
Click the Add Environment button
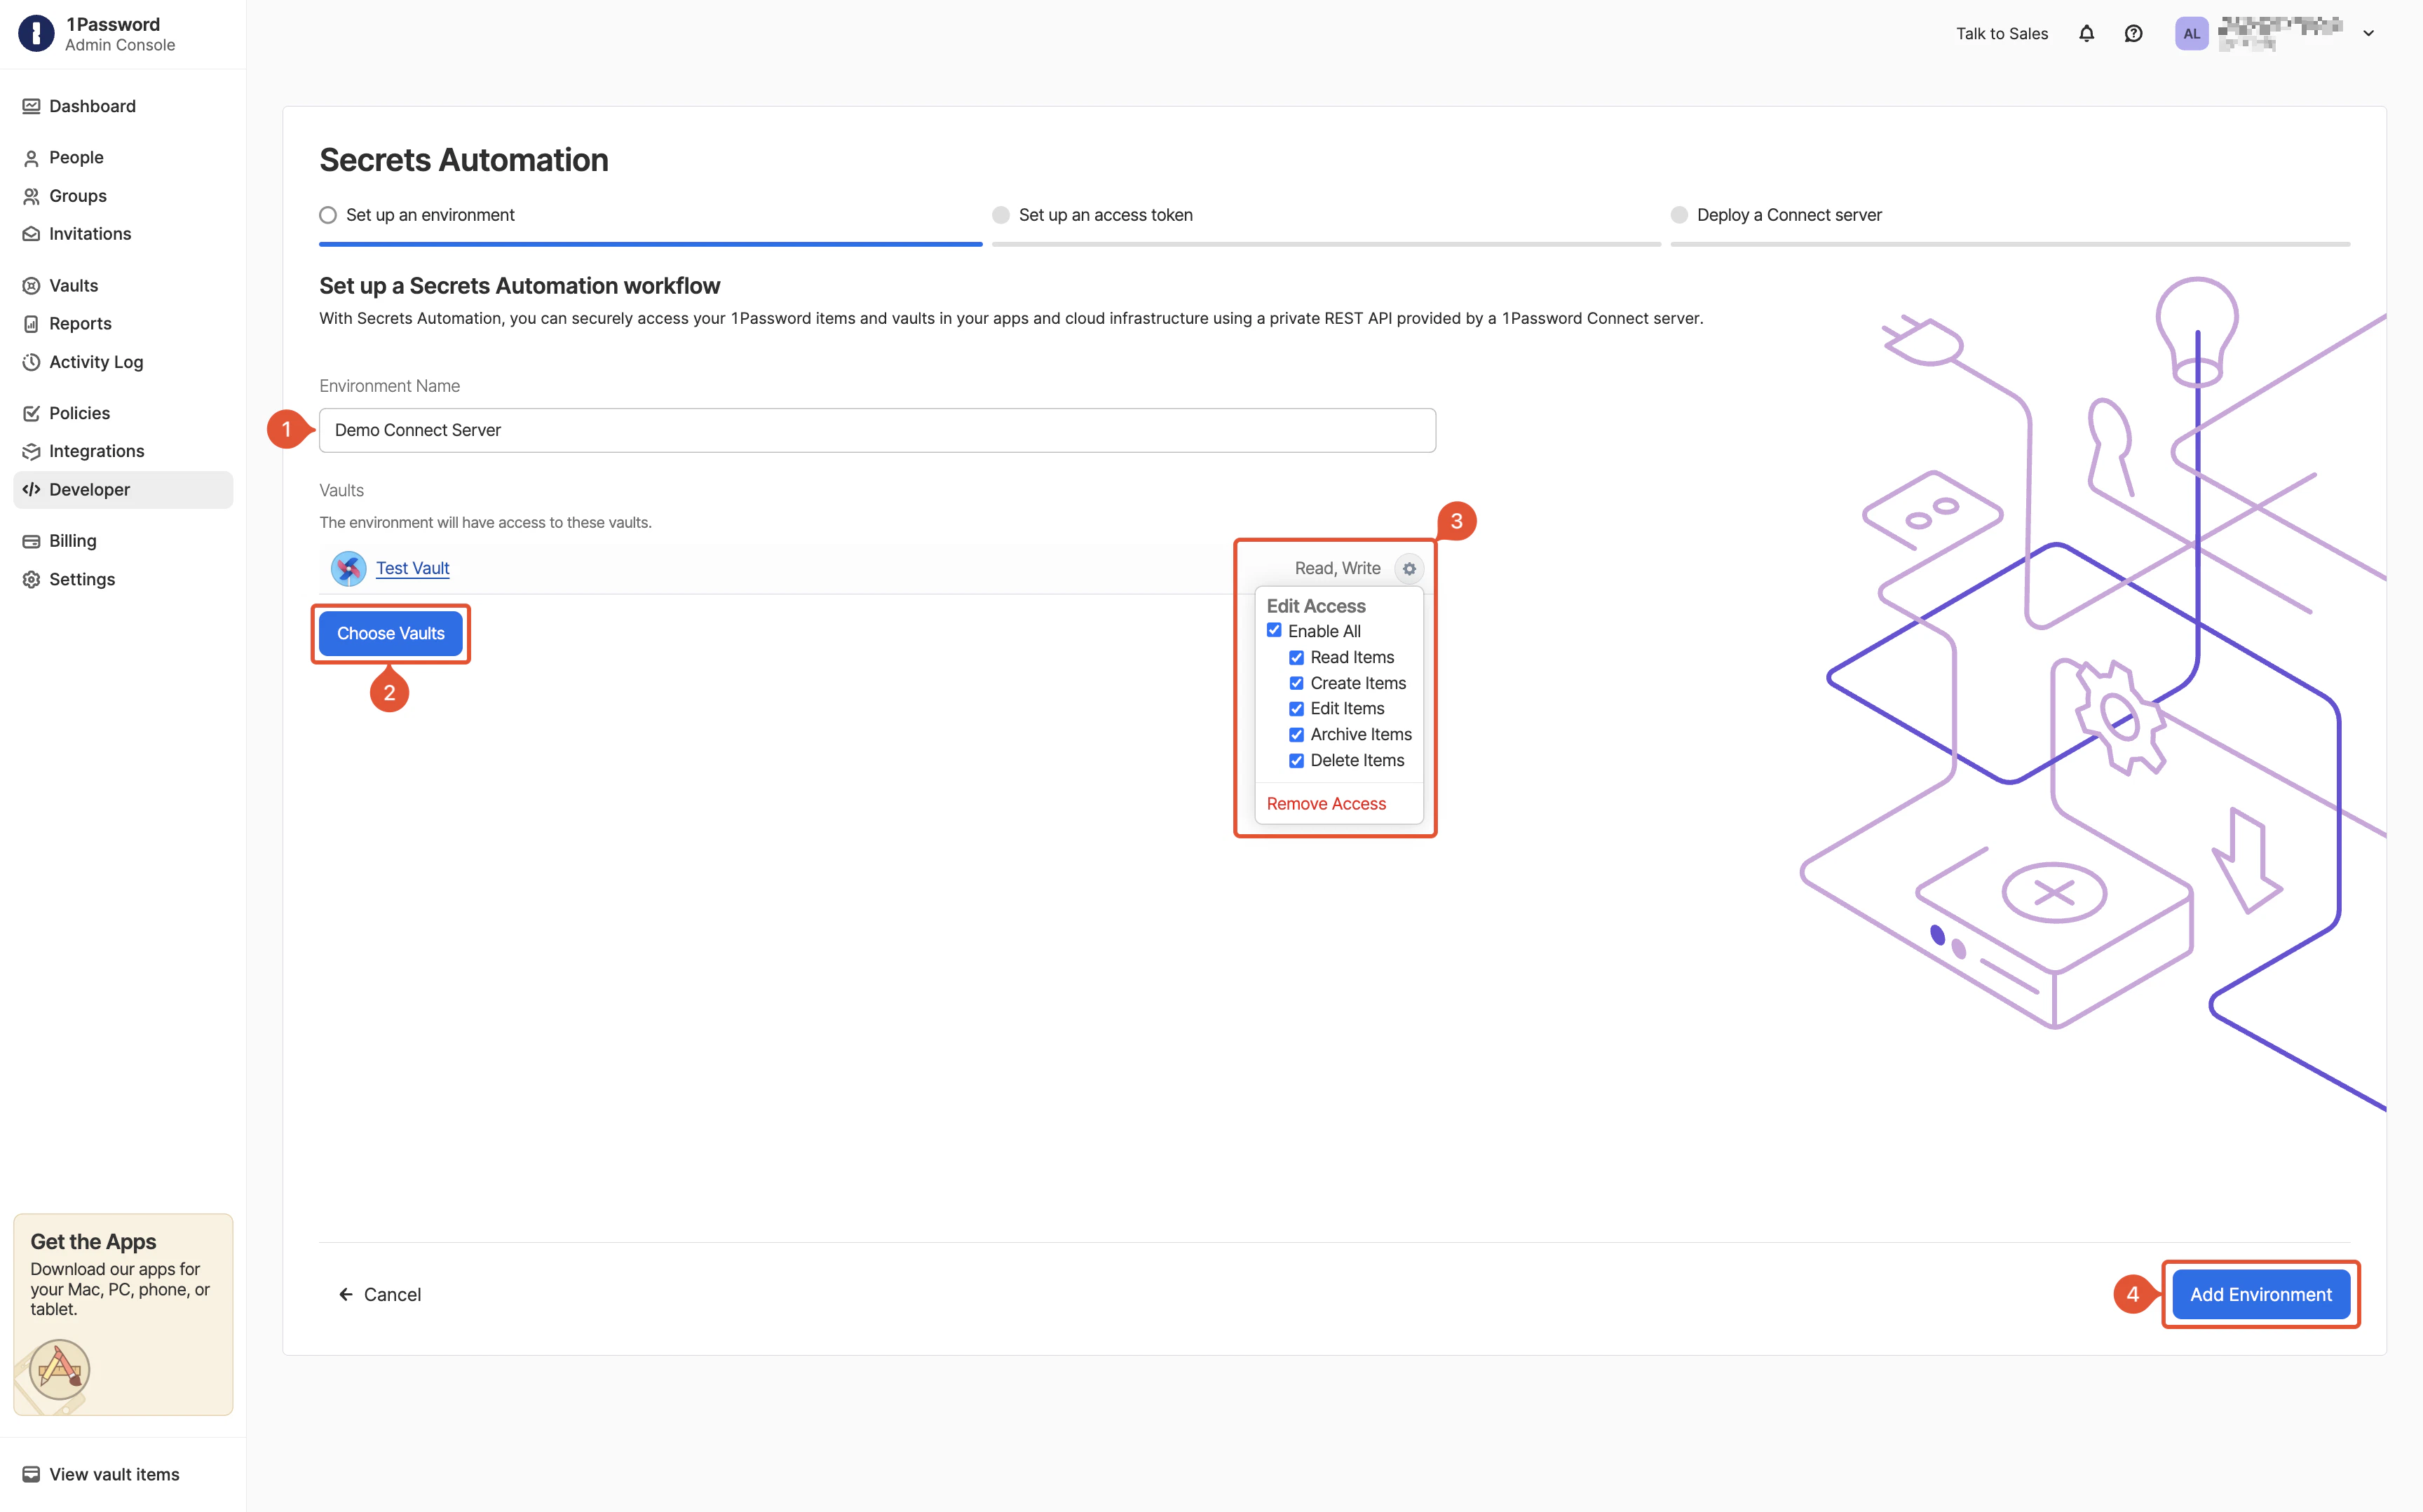click(2260, 1294)
